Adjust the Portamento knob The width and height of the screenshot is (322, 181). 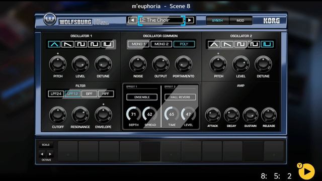[183, 64]
